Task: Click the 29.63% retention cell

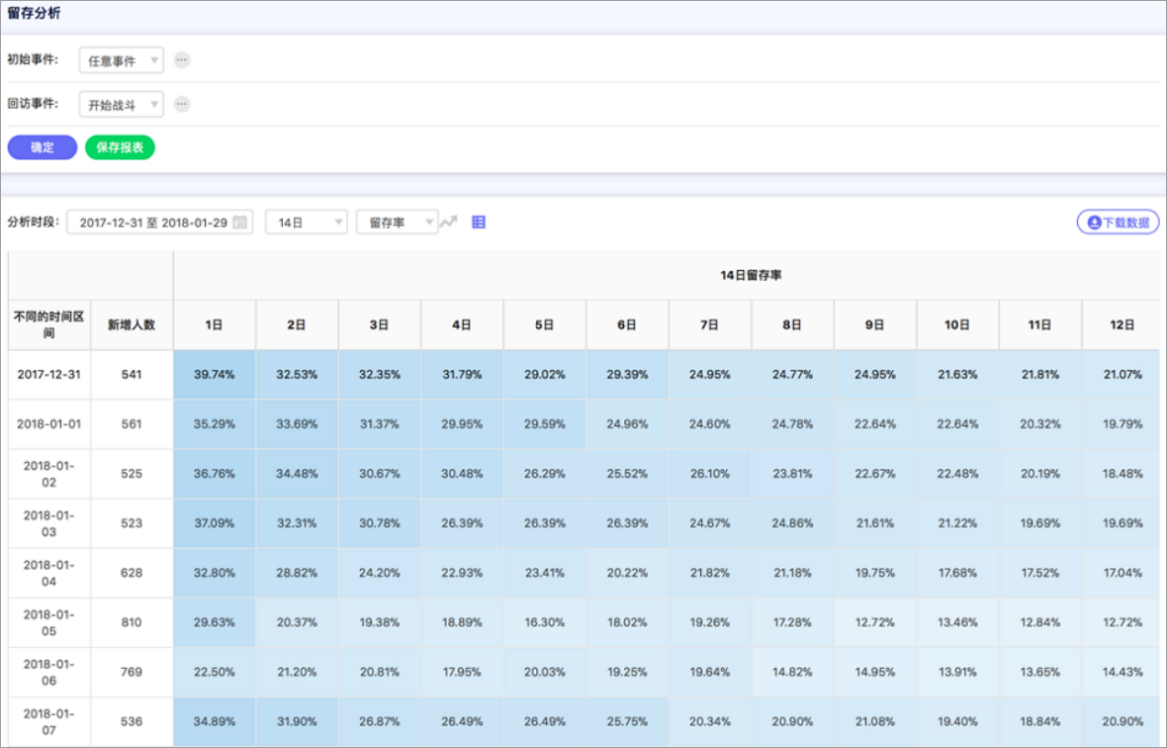Action: [215, 622]
